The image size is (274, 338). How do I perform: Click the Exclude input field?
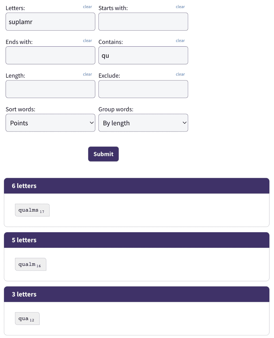(x=143, y=89)
